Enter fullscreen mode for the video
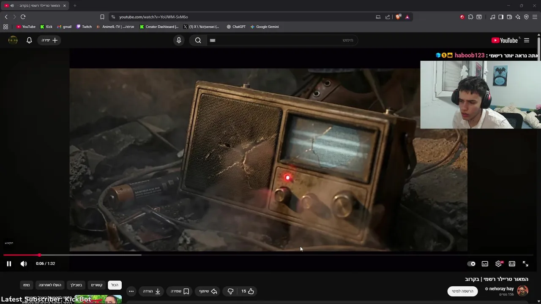541x304 pixels. (525, 263)
